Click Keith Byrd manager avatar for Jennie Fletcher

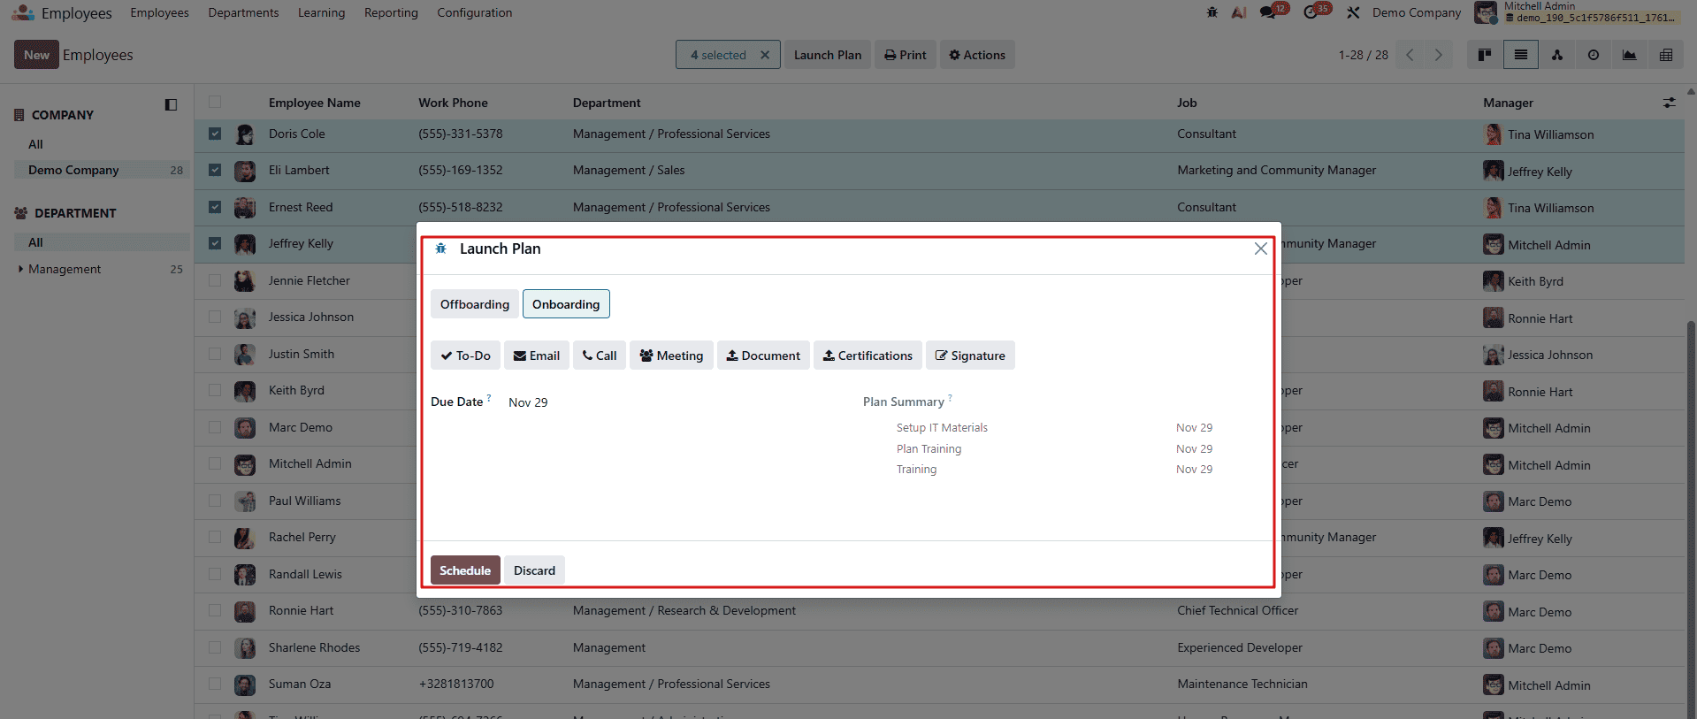1494,281
